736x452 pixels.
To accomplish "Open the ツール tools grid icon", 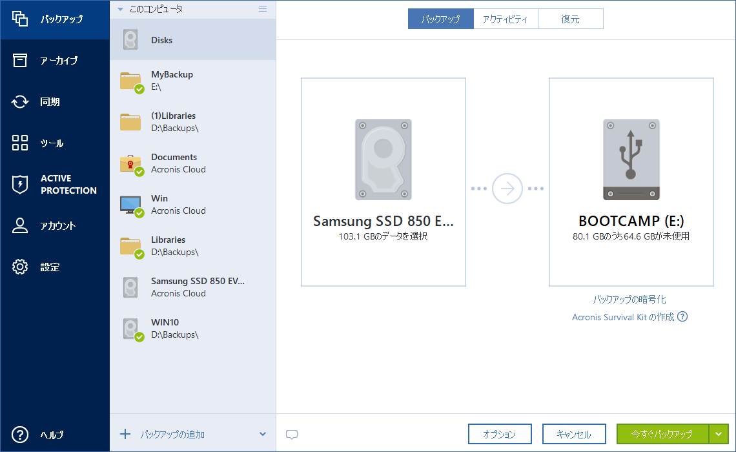I will click(20, 143).
